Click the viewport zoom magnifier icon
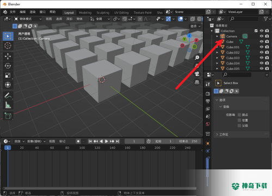Image resolution: width=272 pixels, height=196 pixels. [197, 58]
